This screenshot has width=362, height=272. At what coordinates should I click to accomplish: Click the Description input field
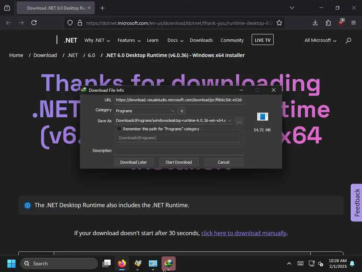click(x=179, y=151)
